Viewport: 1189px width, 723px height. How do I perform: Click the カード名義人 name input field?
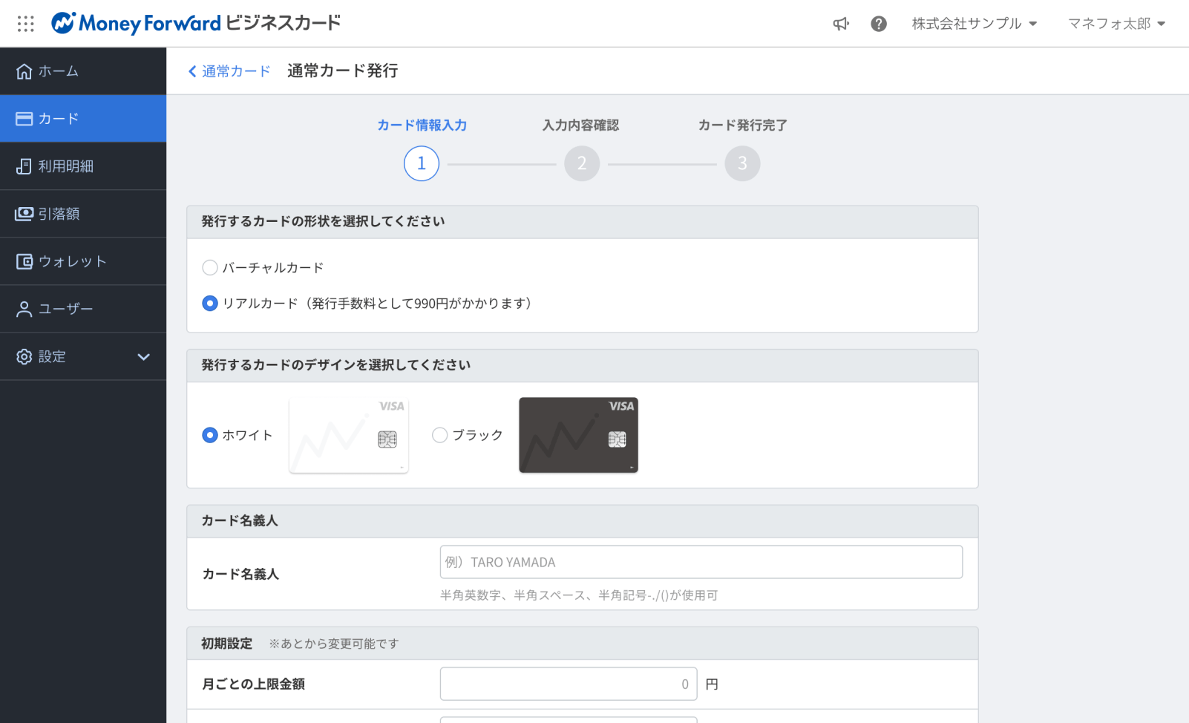pyautogui.click(x=701, y=562)
